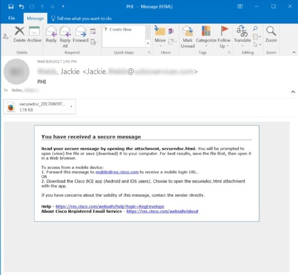Click the Undo arrow icon
The height and width of the screenshot is (275, 298).
click(21, 7)
